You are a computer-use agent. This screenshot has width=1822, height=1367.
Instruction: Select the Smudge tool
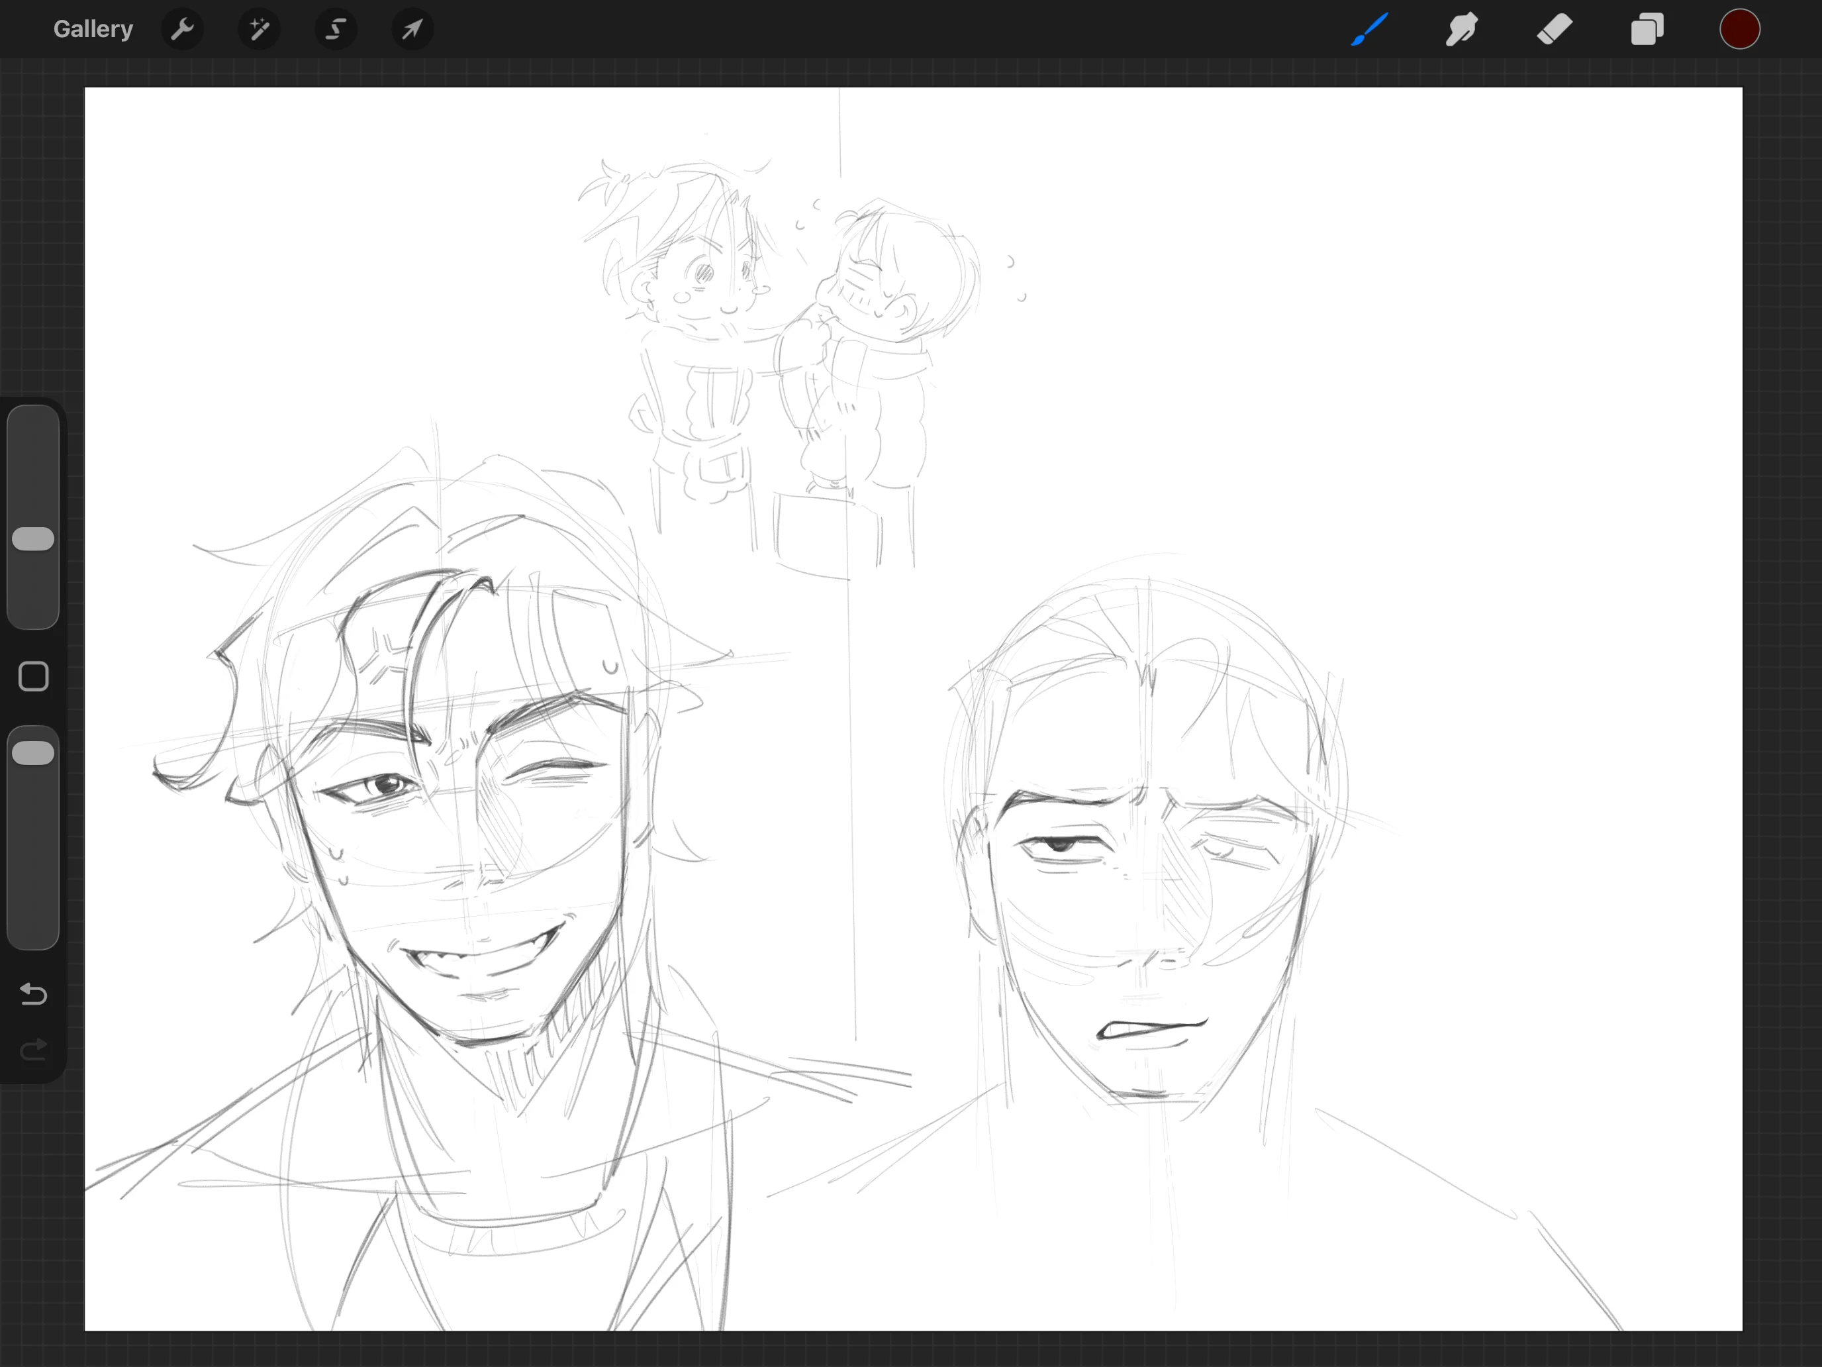(x=1462, y=30)
